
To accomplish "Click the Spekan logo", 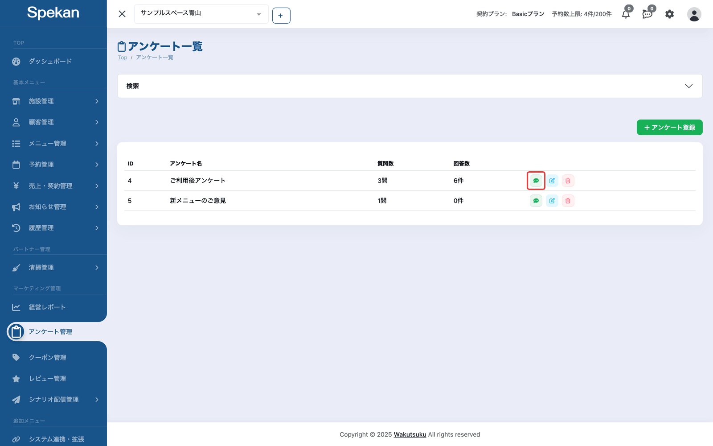I will [53, 12].
